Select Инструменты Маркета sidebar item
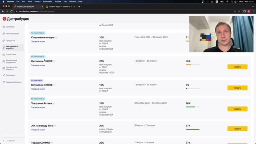The image size is (256, 144). click(13, 48)
